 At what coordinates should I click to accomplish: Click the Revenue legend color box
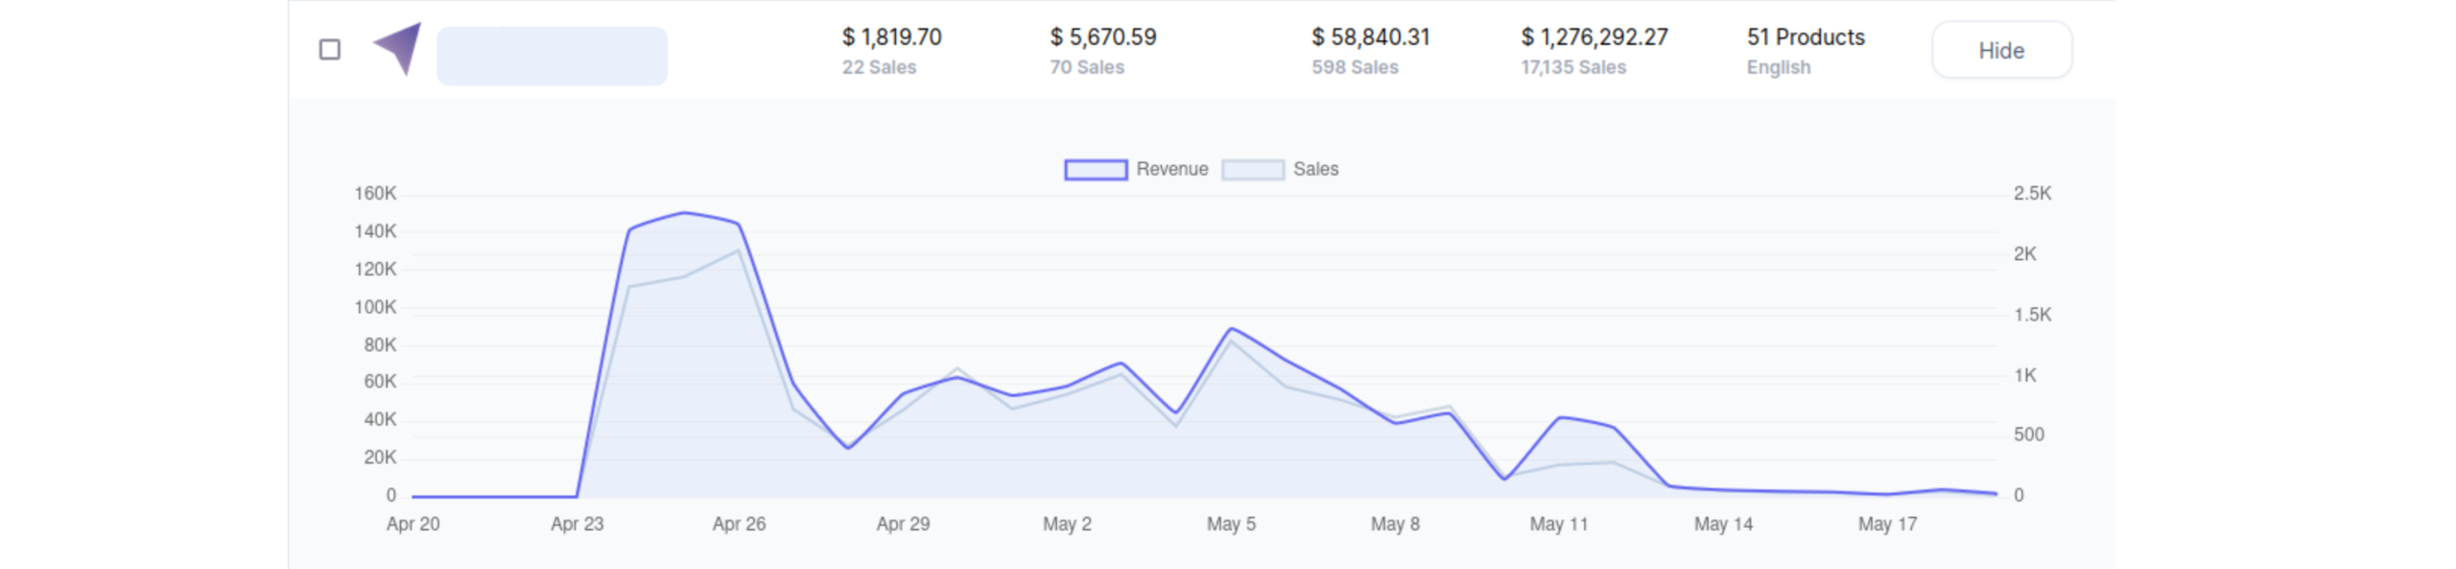1095,170
